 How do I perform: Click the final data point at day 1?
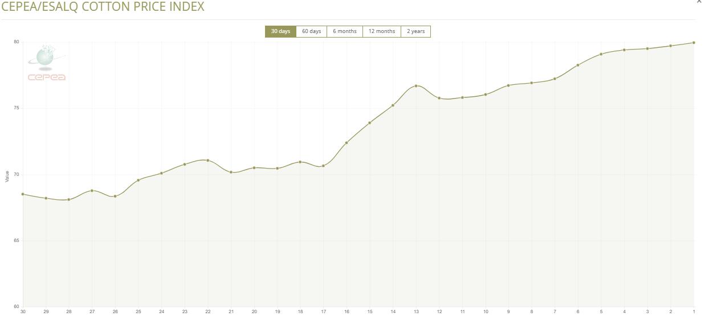(694, 43)
